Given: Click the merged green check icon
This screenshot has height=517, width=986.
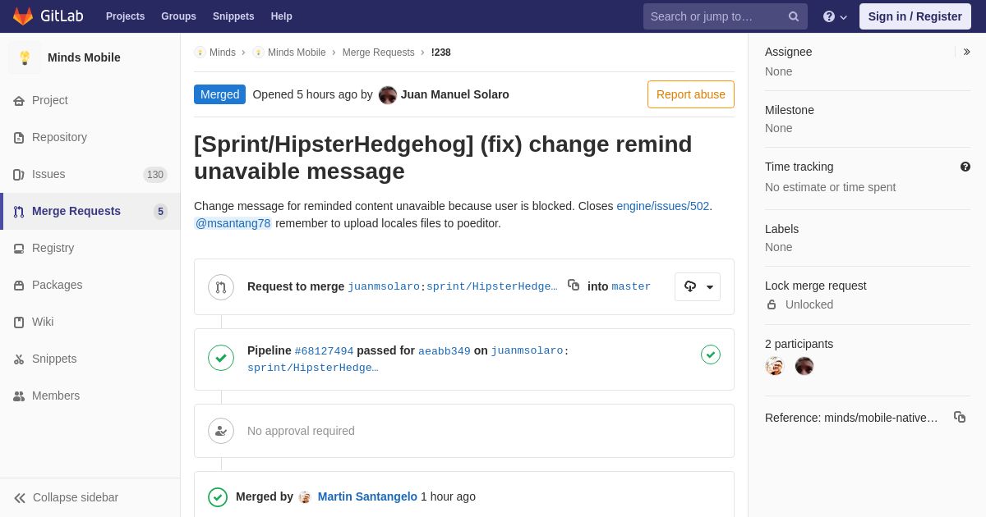Looking at the screenshot, I should 218,497.
